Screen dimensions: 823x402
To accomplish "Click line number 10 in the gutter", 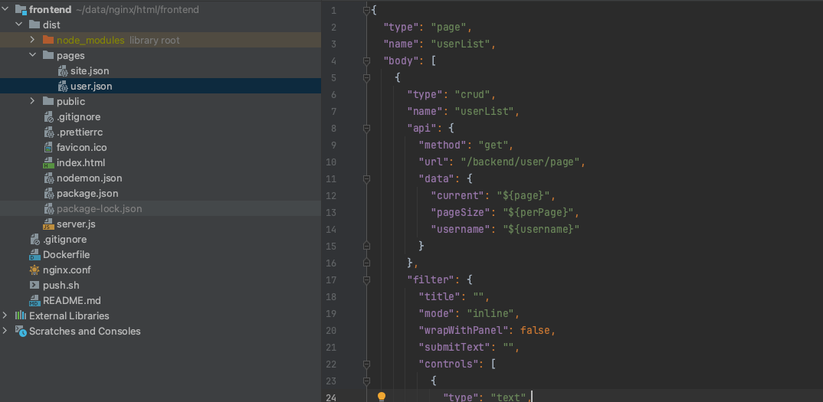I will [331, 162].
